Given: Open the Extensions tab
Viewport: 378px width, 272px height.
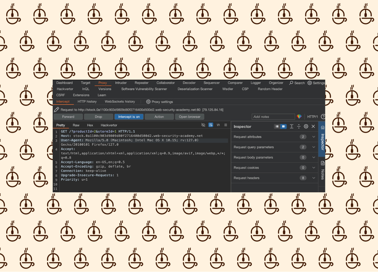Looking at the screenshot, I should click(81, 95).
